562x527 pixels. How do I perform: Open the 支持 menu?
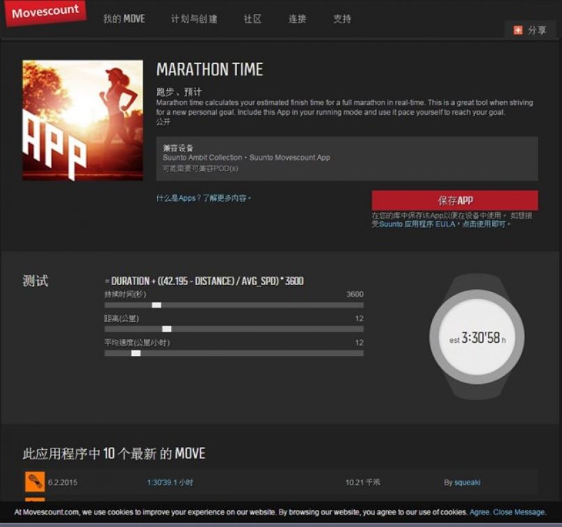click(342, 19)
